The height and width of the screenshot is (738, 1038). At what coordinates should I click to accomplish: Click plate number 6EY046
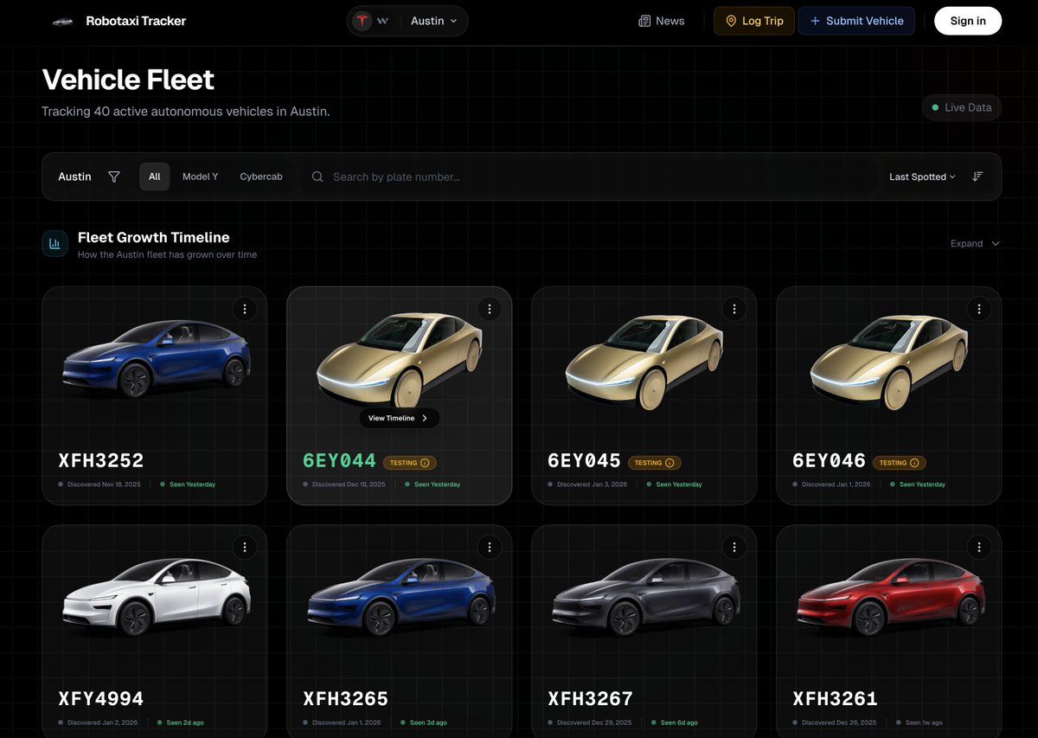pos(829,461)
